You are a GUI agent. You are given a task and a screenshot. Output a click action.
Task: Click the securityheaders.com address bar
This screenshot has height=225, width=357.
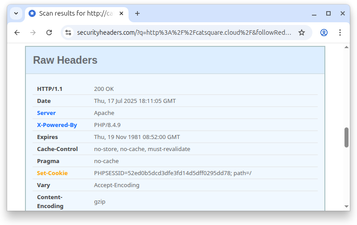pyautogui.click(x=183, y=33)
